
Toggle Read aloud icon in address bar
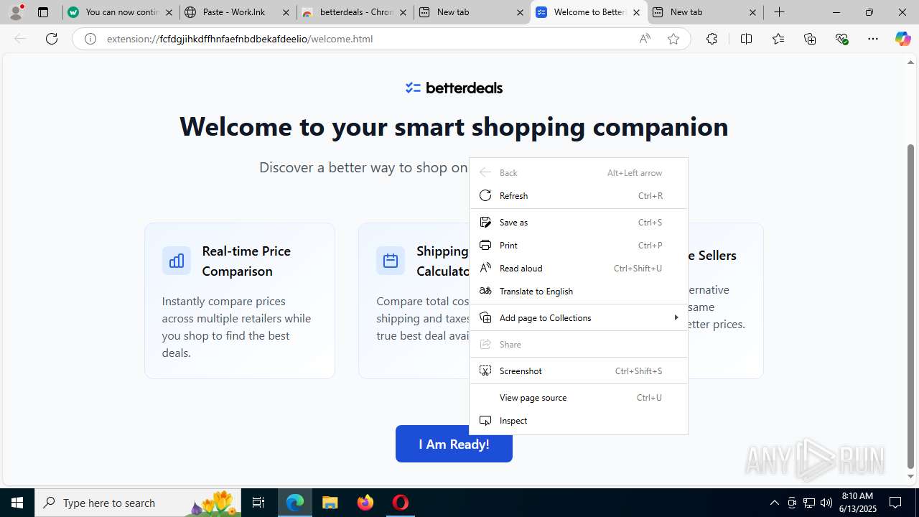point(645,39)
